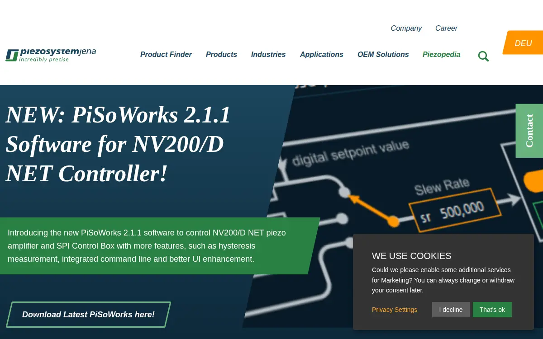Open the OEM Solutions menu
The height and width of the screenshot is (339, 543).
[383, 54]
